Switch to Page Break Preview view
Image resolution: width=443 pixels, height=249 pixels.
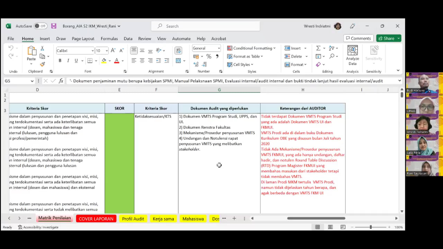click(x=343, y=227)
